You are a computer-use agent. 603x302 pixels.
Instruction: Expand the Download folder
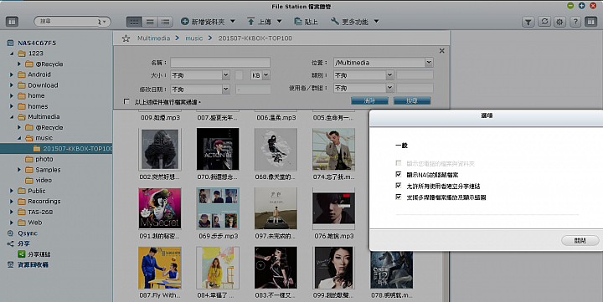point(12,85)
